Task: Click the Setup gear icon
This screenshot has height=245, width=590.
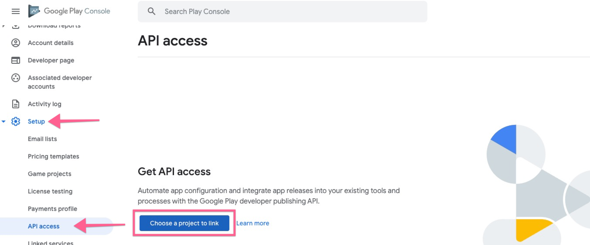Action: point(16,121)
